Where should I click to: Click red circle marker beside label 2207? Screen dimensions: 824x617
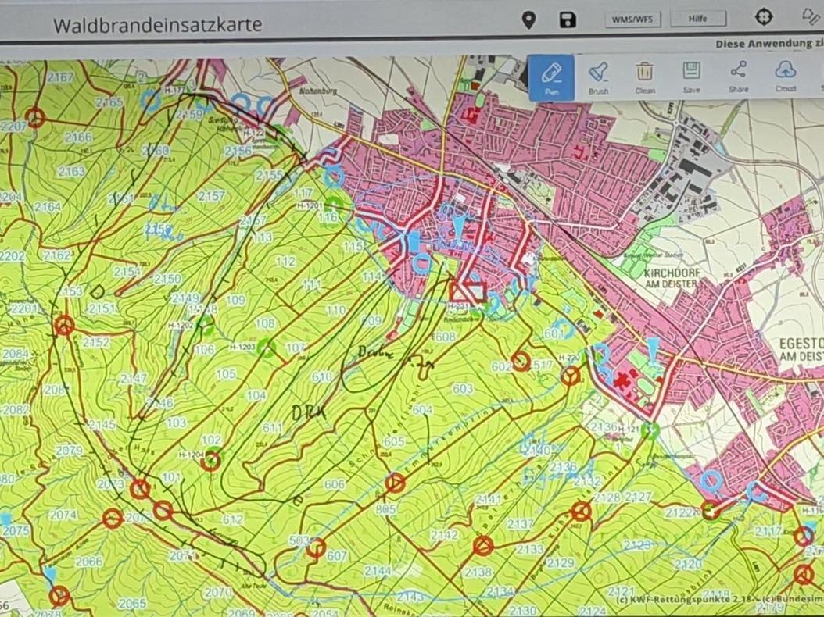coord(34,118)
